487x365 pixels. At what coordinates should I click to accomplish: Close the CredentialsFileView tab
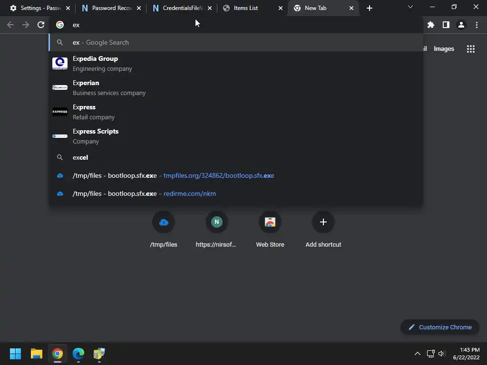tap(210, 8)
